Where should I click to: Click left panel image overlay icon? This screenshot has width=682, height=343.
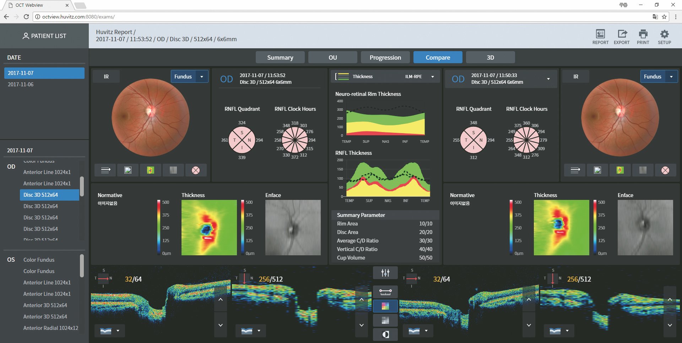pos(128,170)
